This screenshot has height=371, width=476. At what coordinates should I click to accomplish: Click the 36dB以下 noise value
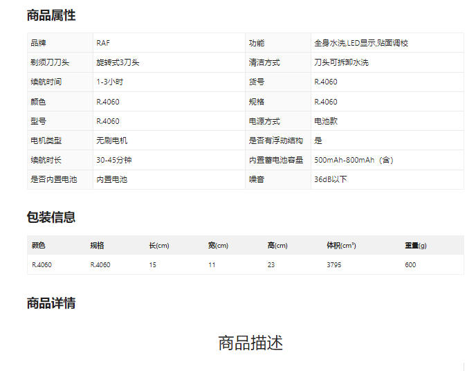331,179
